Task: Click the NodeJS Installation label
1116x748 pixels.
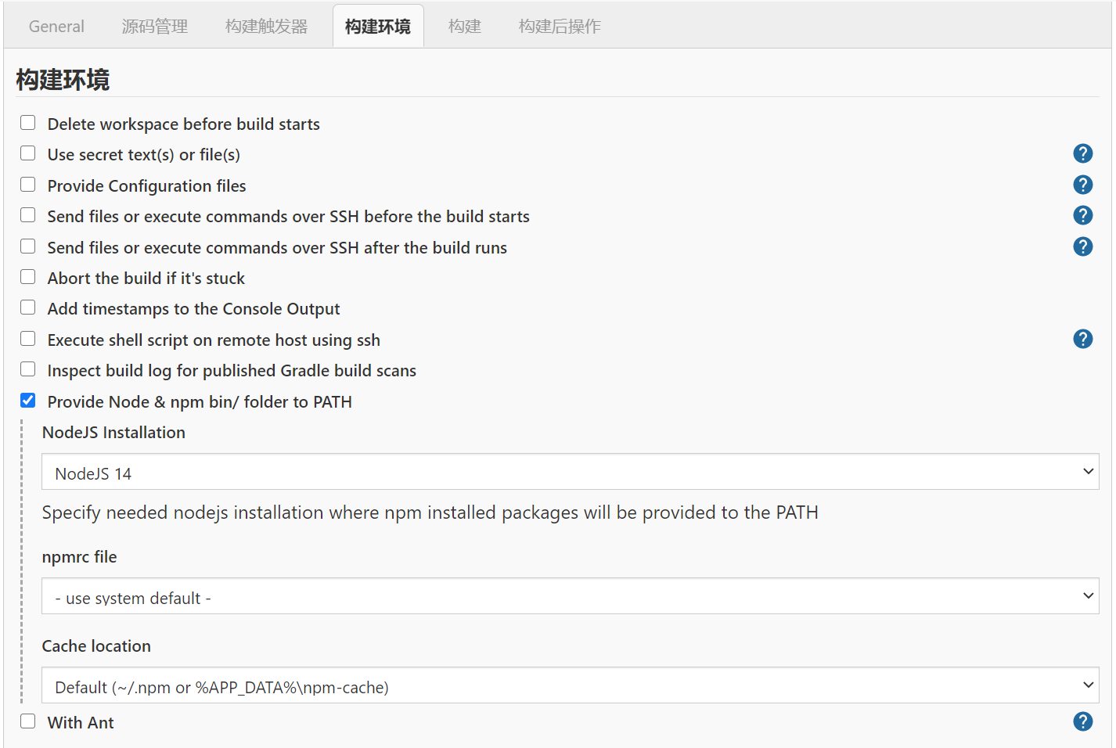Action: (x=113, y=433)
